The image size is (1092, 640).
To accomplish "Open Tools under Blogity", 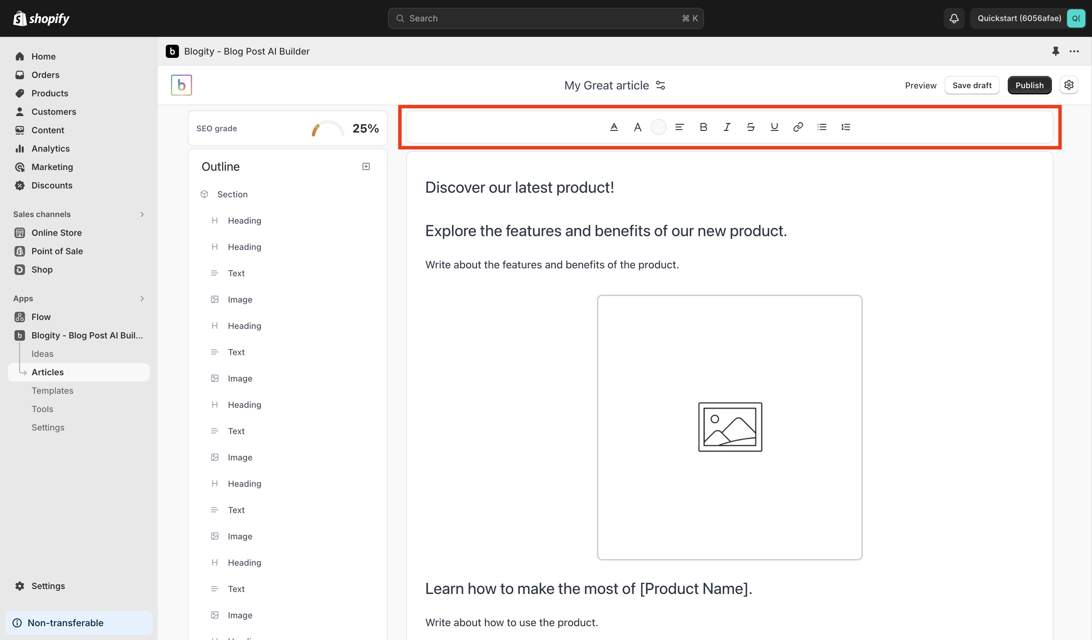I will click(x=42, y=409).
